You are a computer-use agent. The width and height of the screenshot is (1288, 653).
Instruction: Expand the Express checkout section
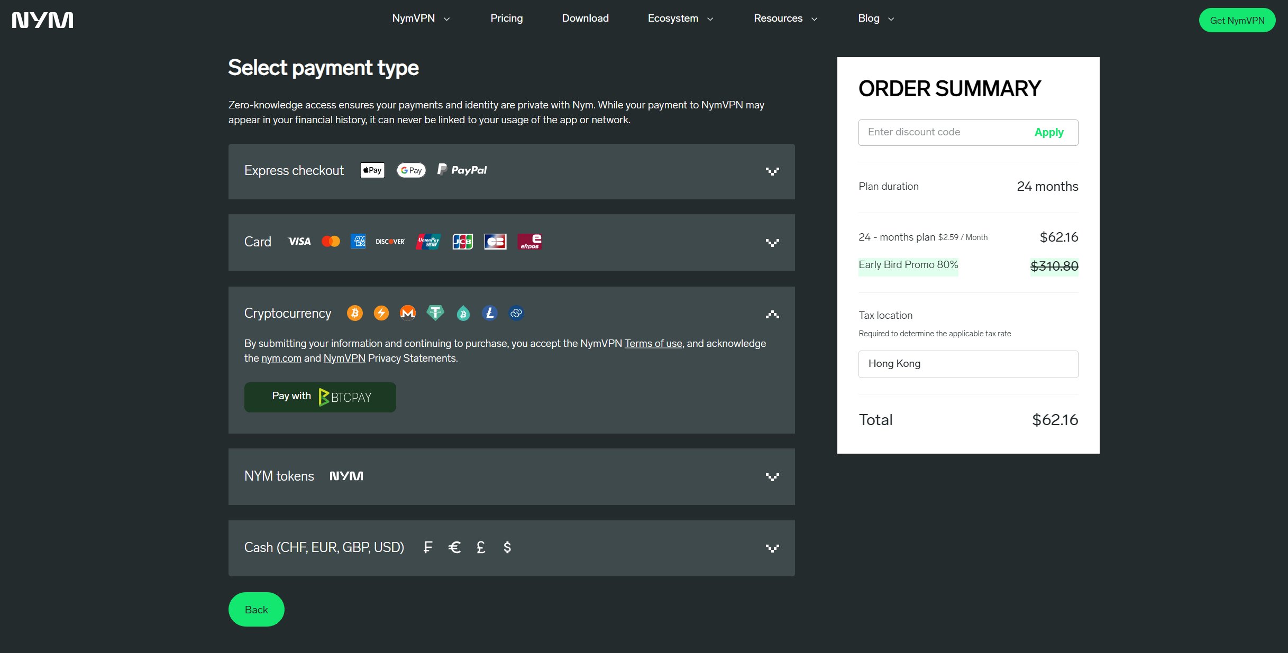772,171
